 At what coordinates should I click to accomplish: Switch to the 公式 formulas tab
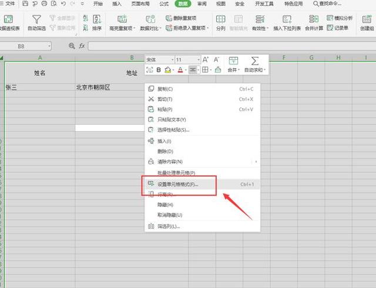(164, 4)
